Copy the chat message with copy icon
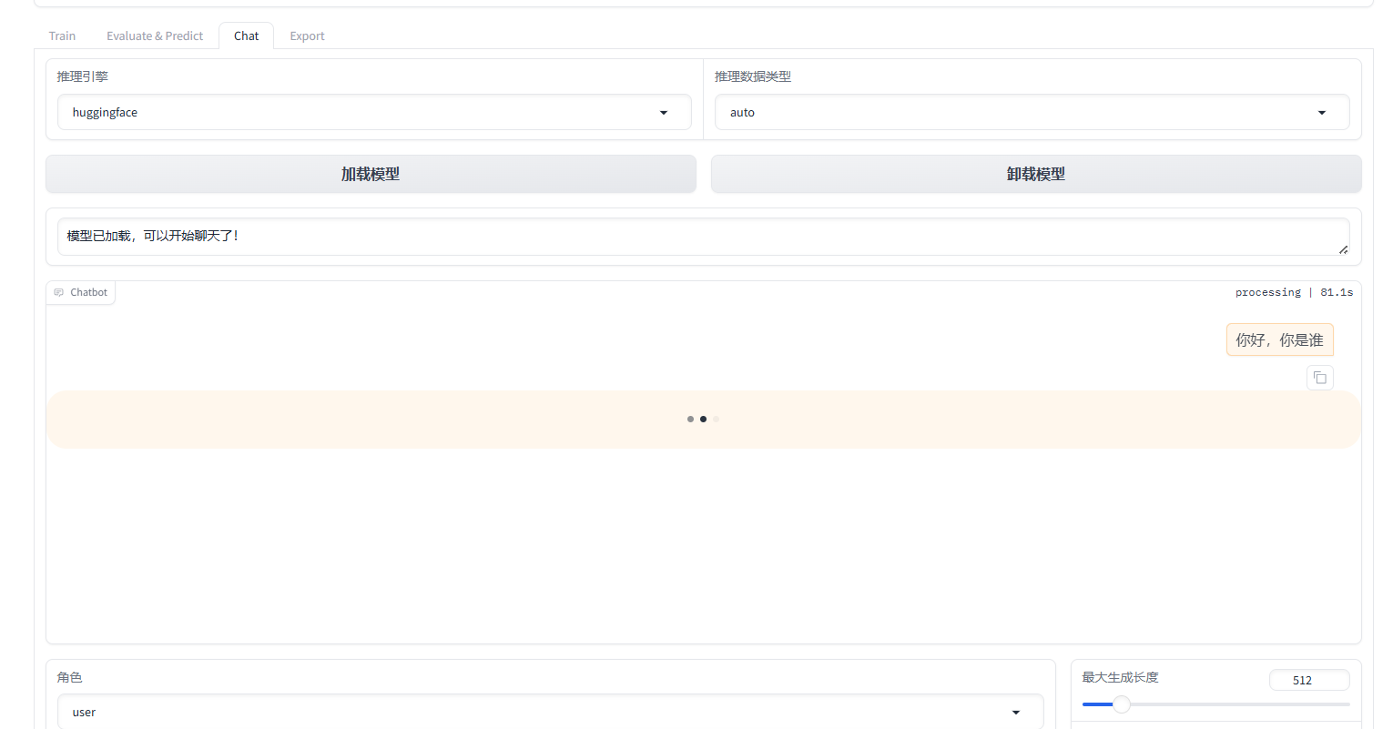 (1319, 378)
